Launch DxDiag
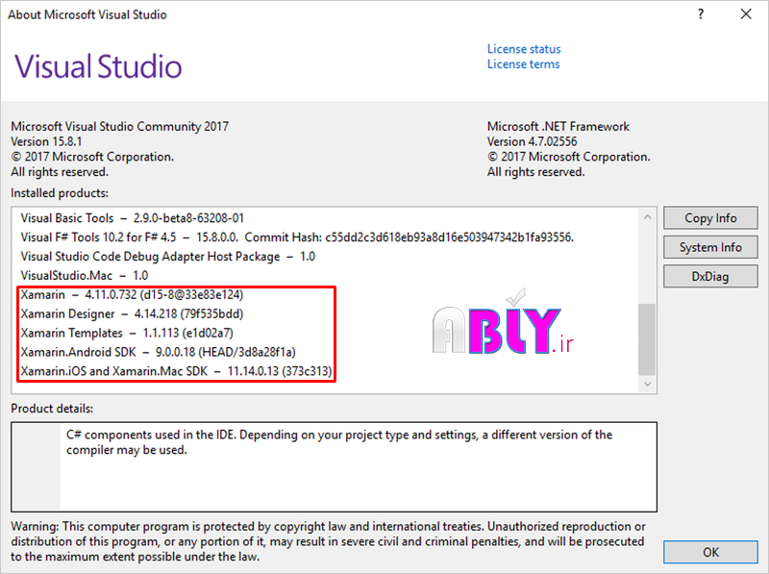Image resolution: width=769 pixels, height=574 pixels. click(710, 276)
